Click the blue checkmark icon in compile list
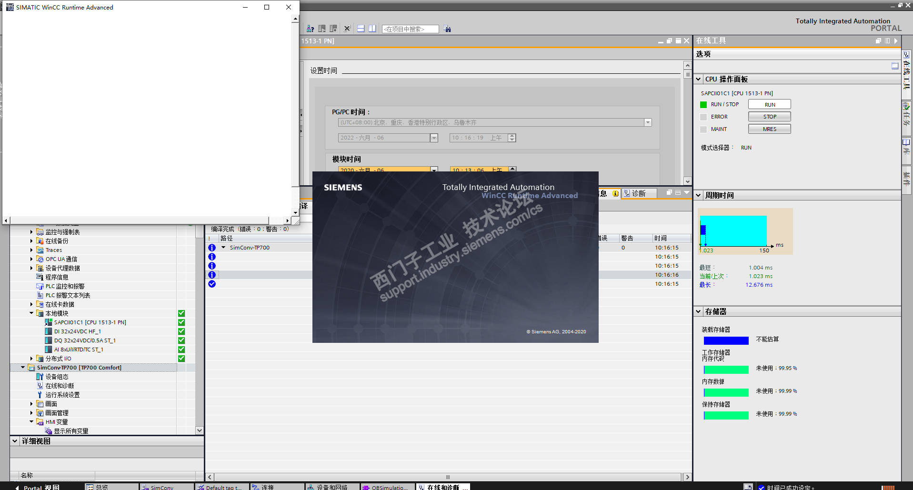The width and height of the screenshot is (913, 490). pos(212,284)
